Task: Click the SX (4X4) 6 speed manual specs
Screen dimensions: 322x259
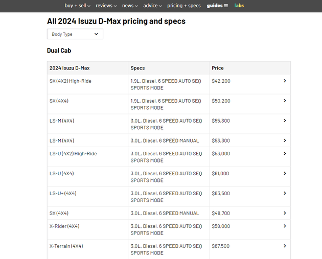Action: (x=165, y=214)
